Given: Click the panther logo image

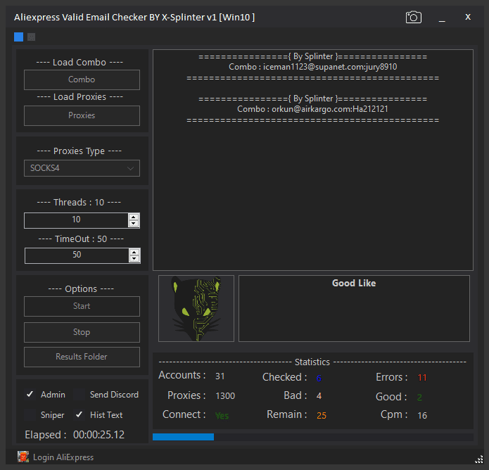Looking at the screenshot, I should [x=196, y=308].
